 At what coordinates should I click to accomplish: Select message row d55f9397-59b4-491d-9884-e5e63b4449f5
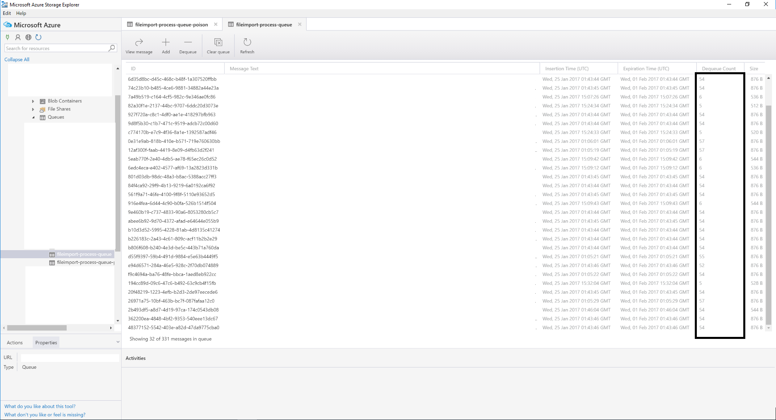(445, 257)
